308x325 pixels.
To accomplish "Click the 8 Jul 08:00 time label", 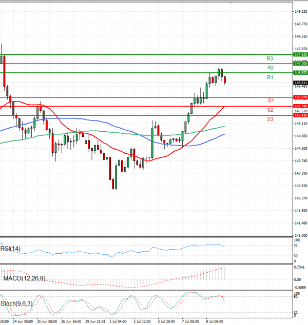I will tap(215, 321).
